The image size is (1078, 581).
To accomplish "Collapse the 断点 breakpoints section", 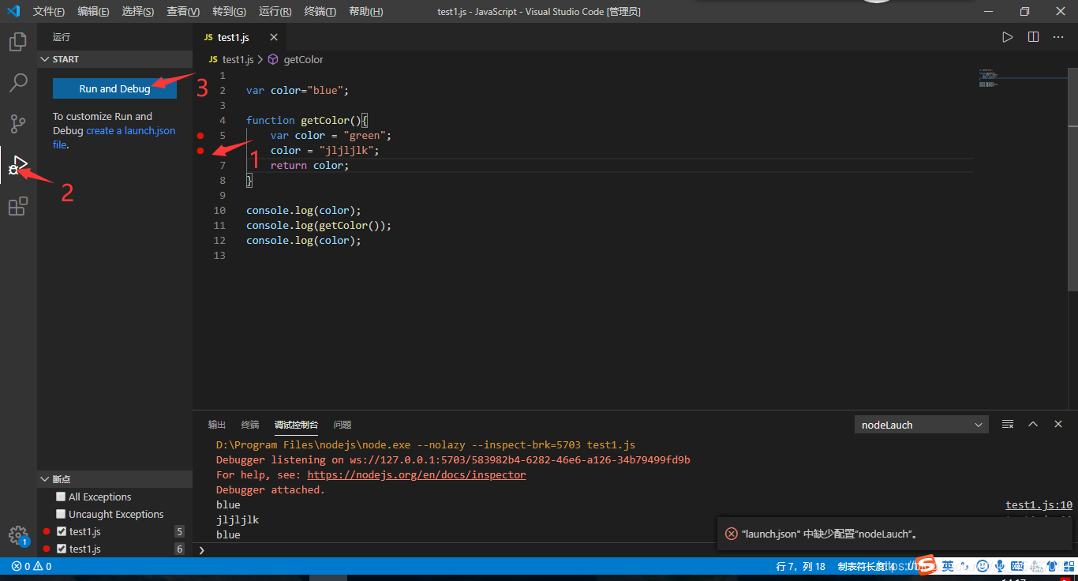I will click(x=114, y=479).
